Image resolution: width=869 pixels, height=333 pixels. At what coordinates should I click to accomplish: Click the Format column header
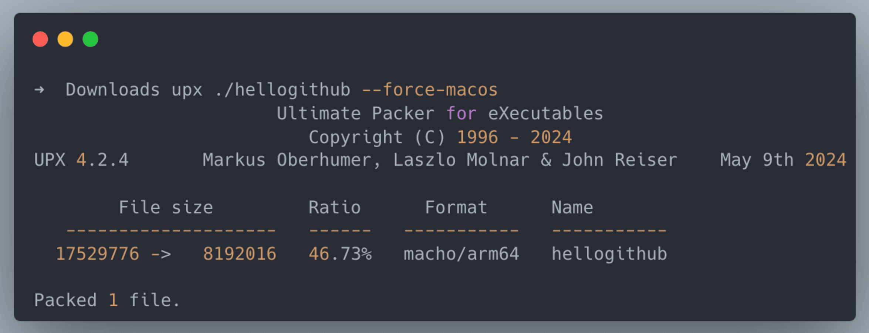coord(456,207)
